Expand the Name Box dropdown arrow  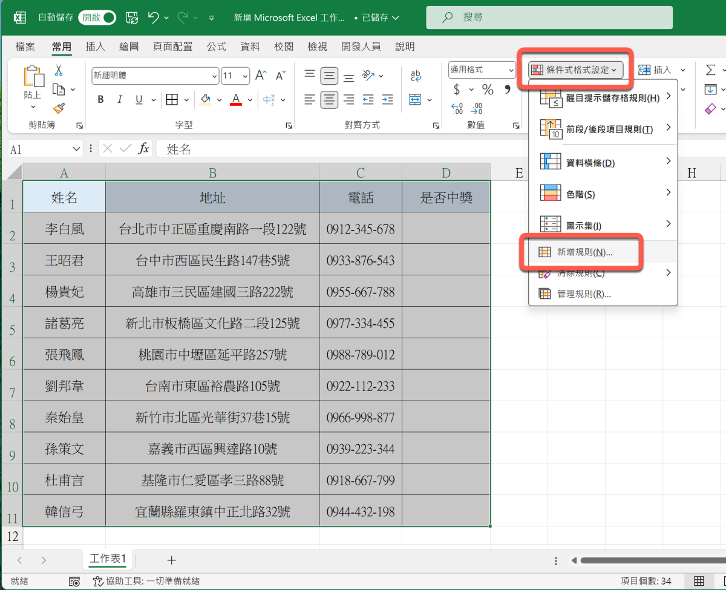click(77, 149)
